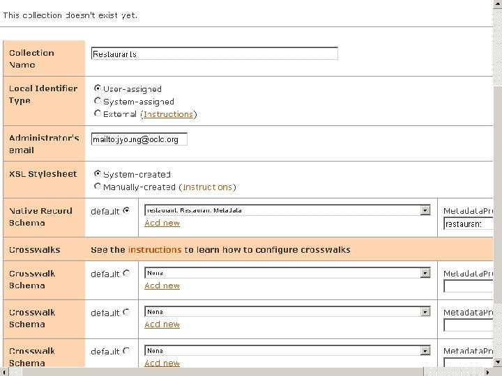Image resolution: width=502 pixels, height=376 pixels.
Task: Open the third Crosswalk Schema dropdown
Action: tap(425, 351)
